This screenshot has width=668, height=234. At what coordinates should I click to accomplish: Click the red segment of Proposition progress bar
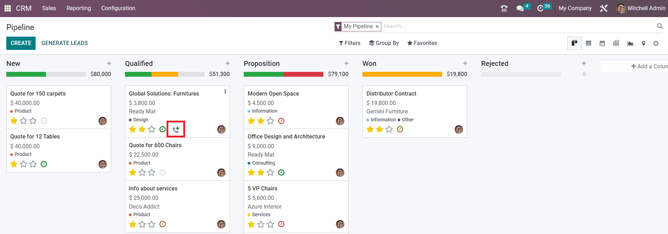(x=303, y=74)
